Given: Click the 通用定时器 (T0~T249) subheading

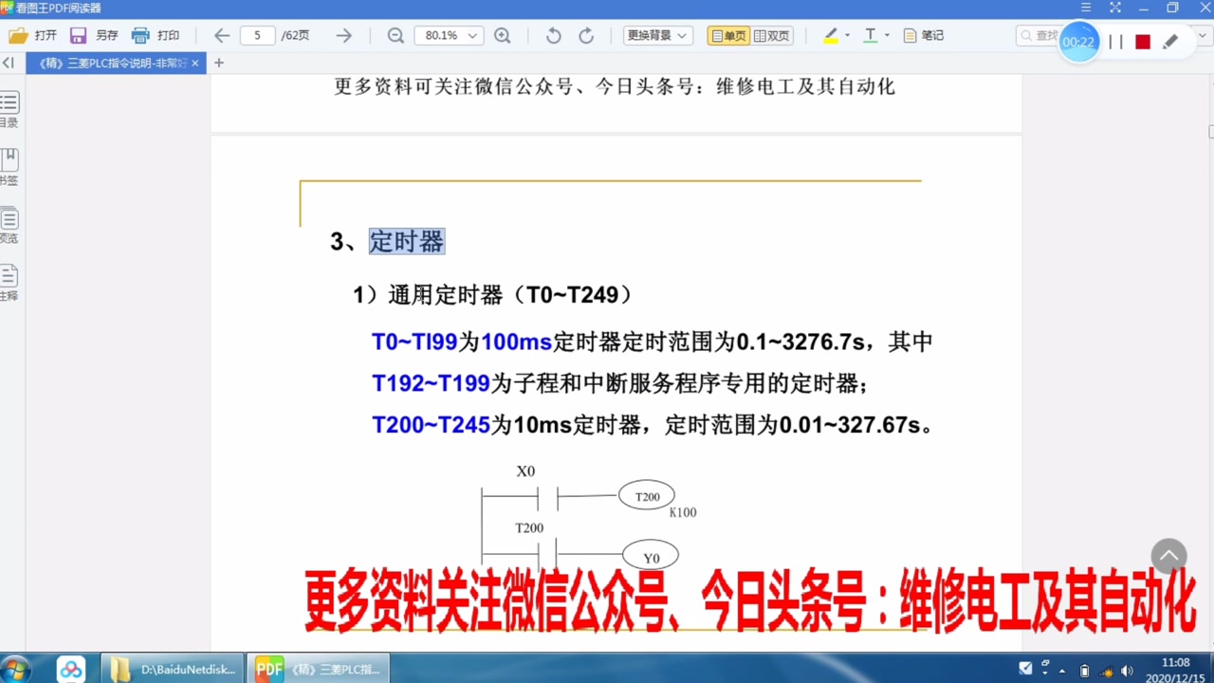Looking at the screenshot, I should (492, 295).
